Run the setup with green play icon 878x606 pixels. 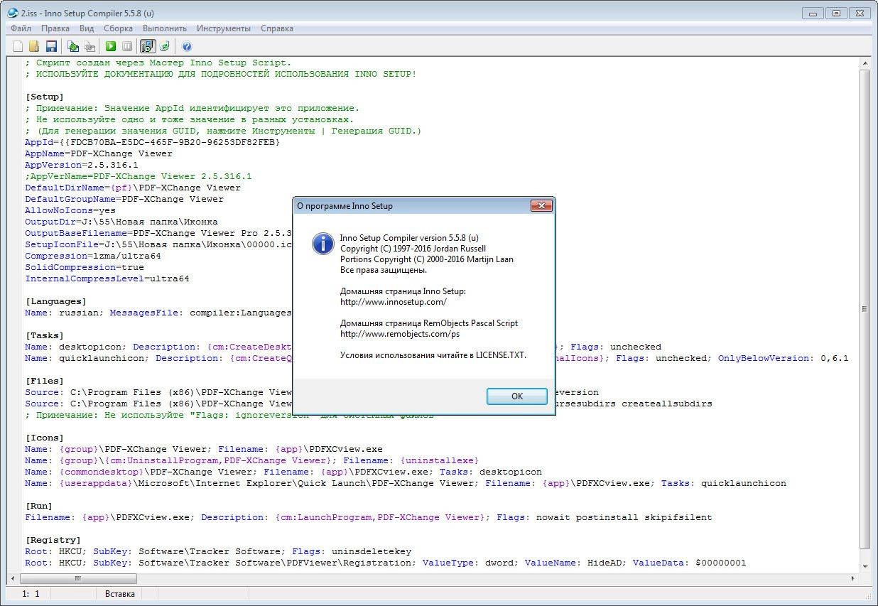pos(111,46)
